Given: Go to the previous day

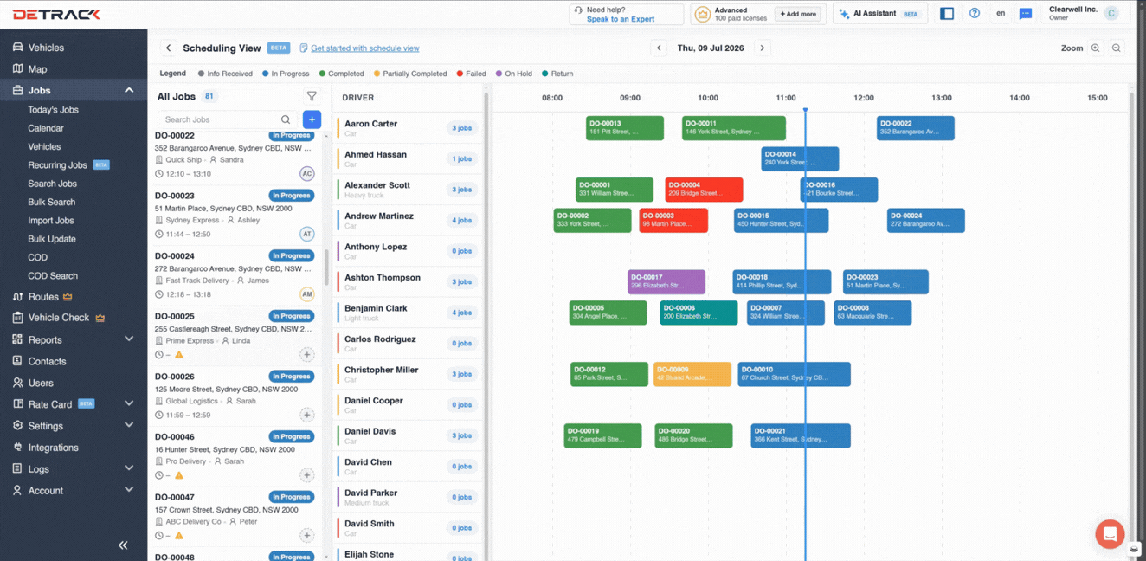Looking at the screenshot, I should tap(659, 48).
